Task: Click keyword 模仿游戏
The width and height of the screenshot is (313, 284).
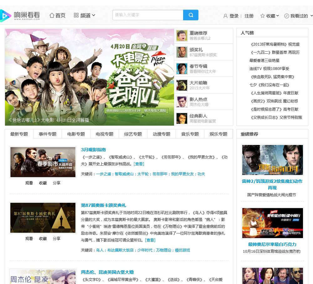Action: [182, 250]
